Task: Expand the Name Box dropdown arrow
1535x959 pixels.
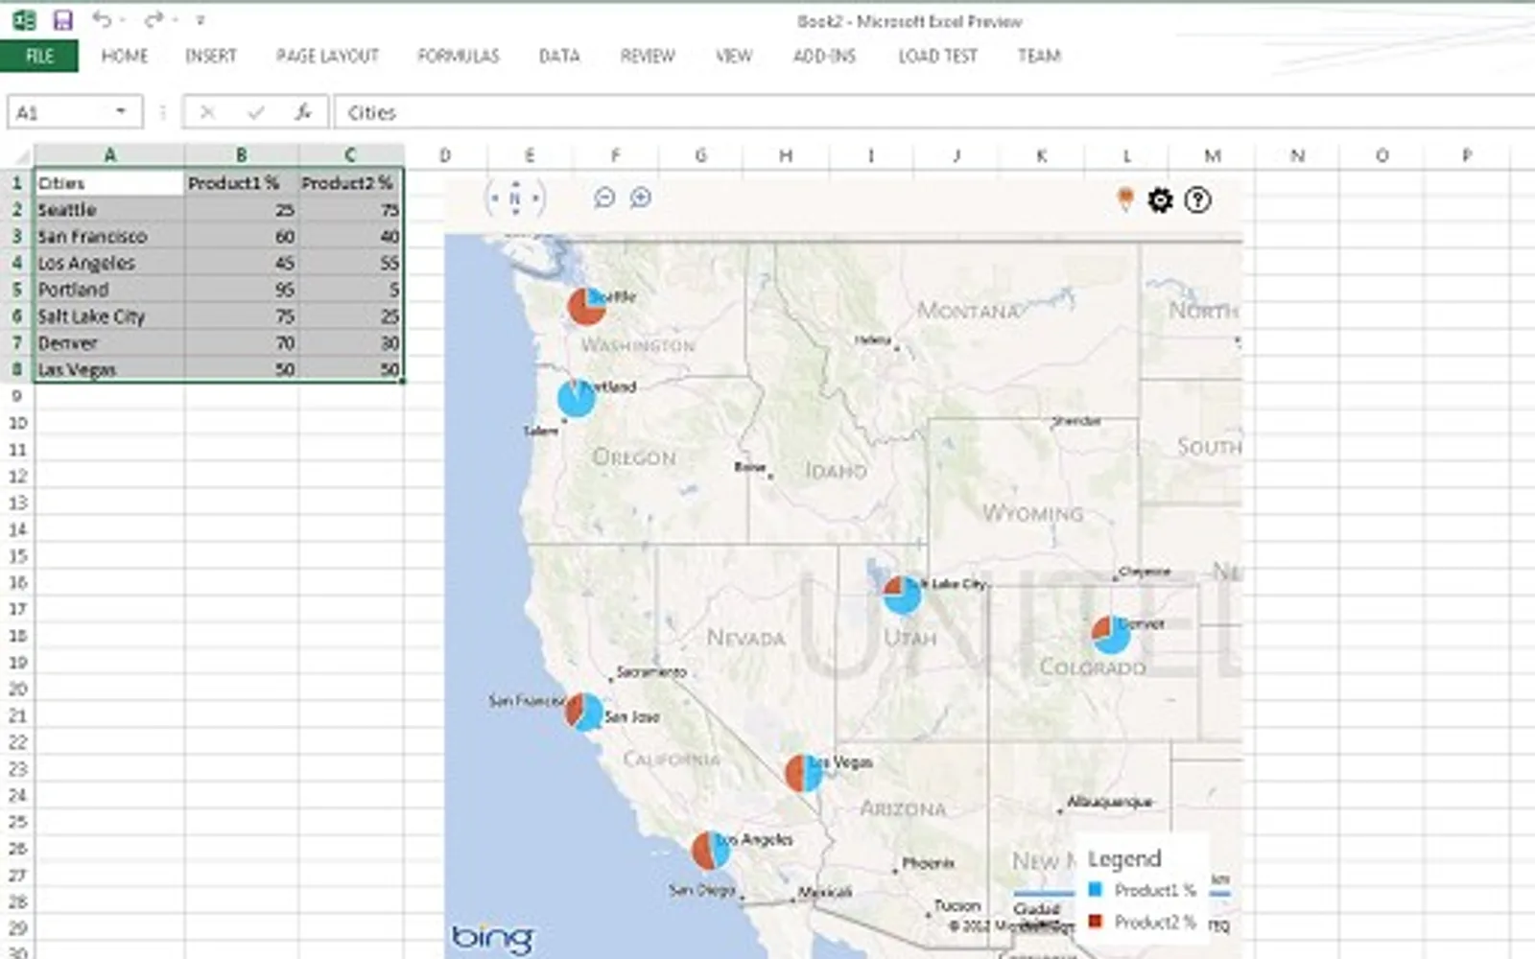Action: [121, 112]
